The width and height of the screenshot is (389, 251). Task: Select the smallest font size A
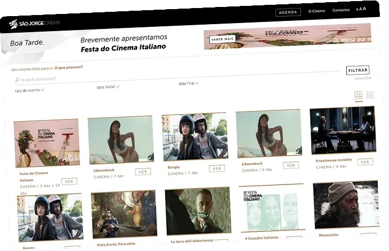(357, 10)
